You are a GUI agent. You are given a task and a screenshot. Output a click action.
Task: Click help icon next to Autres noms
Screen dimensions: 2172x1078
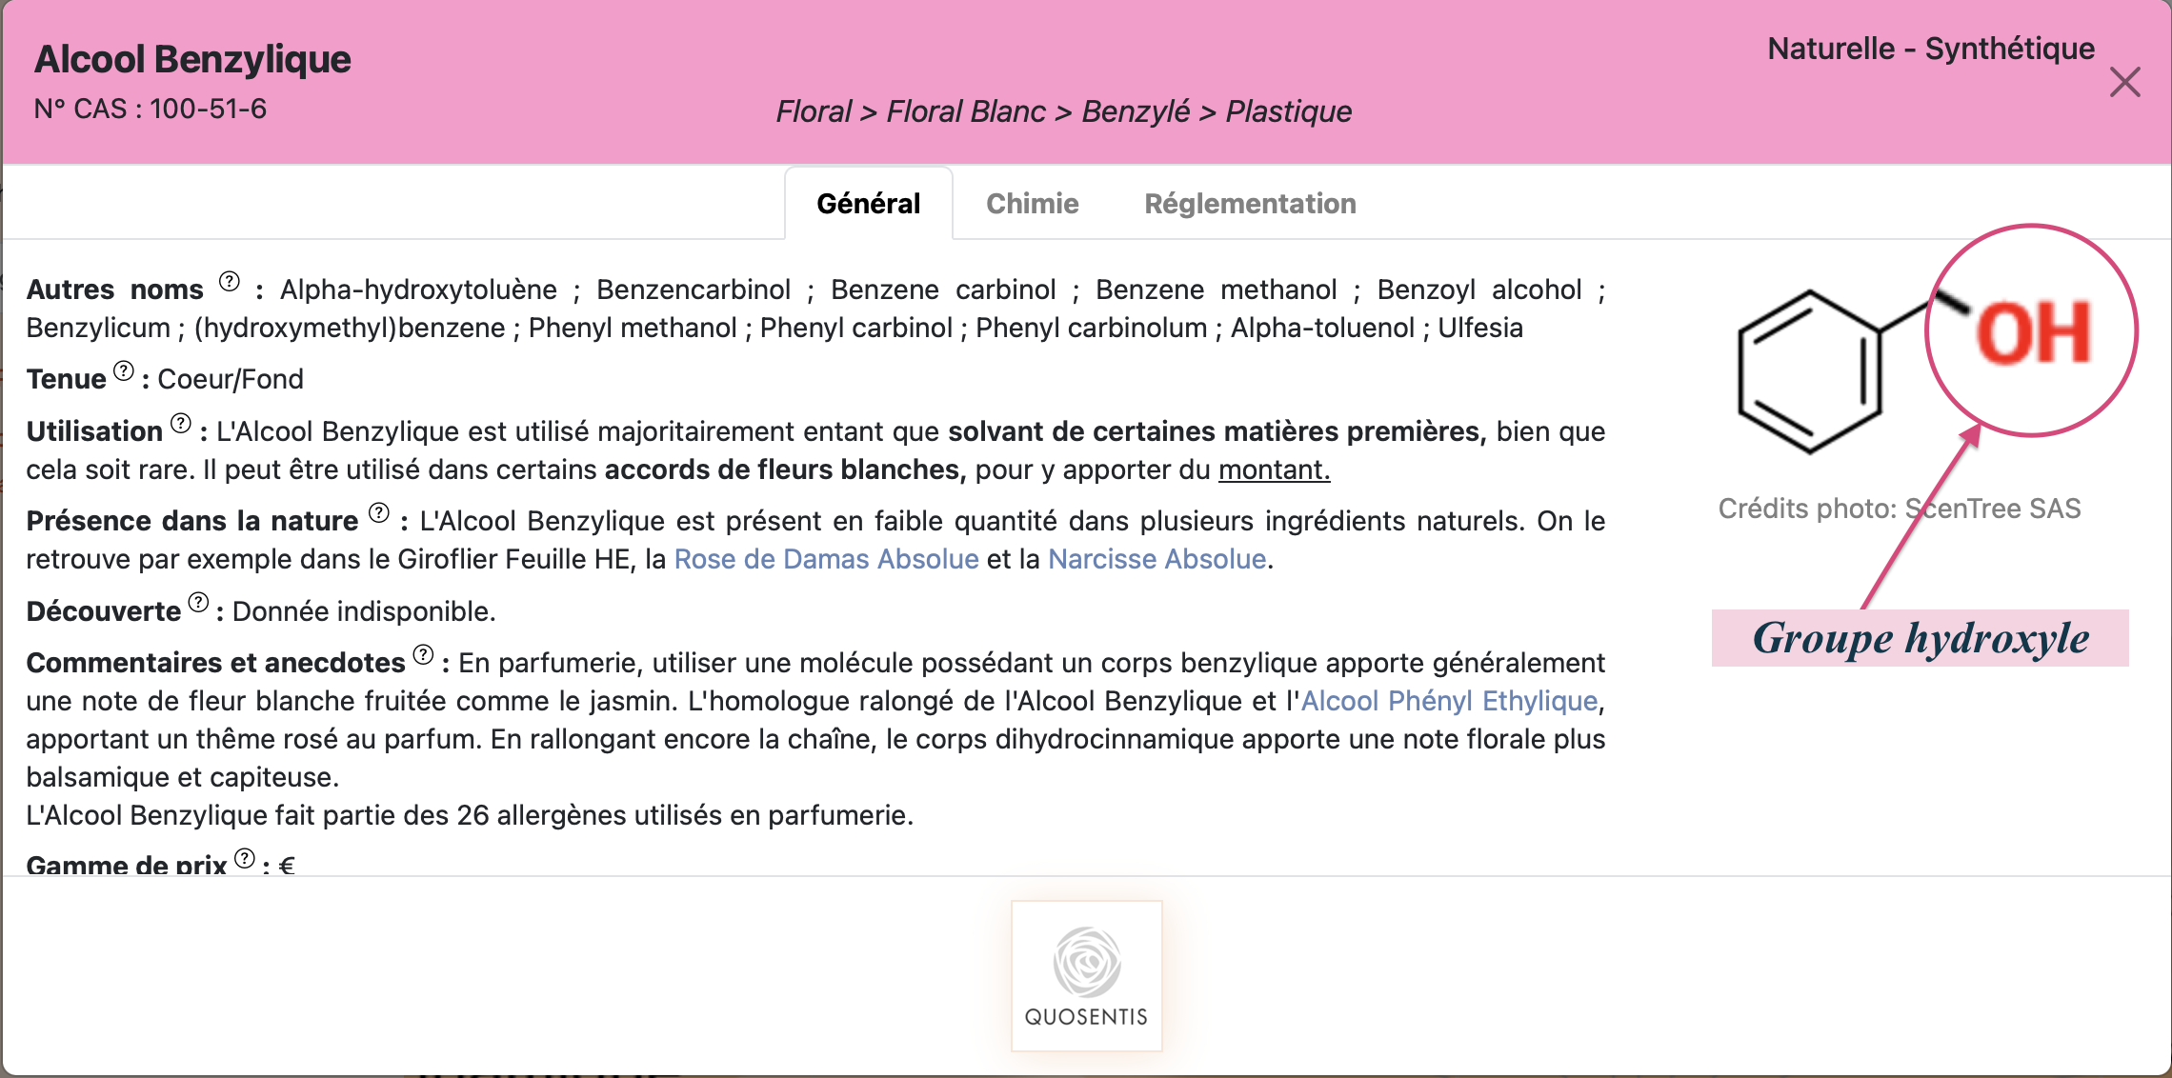pos(230,282)
